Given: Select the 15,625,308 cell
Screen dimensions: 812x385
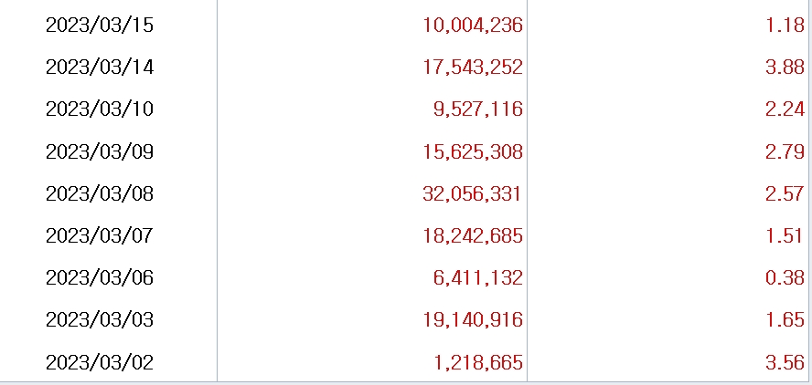Looking at the screenshot, I should (x=473, y=151).
